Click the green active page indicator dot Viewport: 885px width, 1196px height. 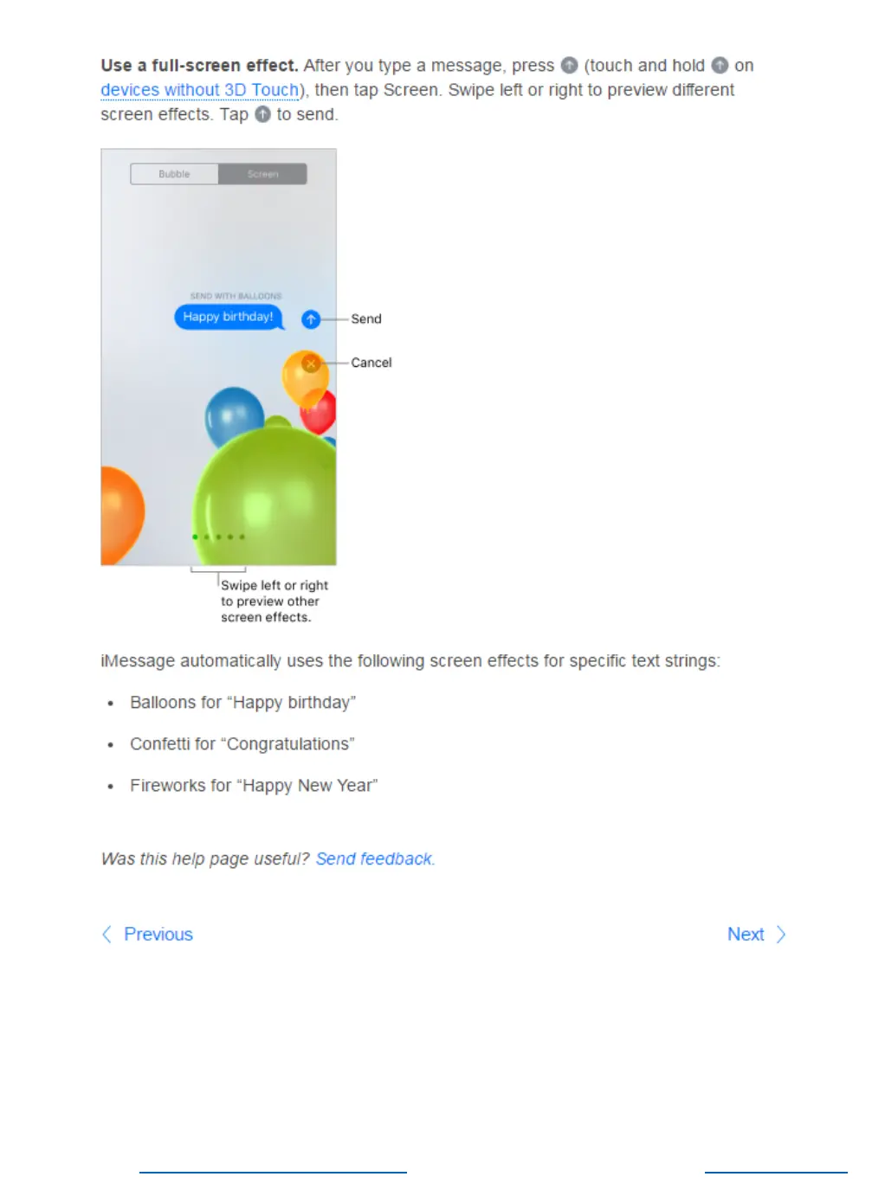click(195, 537)
